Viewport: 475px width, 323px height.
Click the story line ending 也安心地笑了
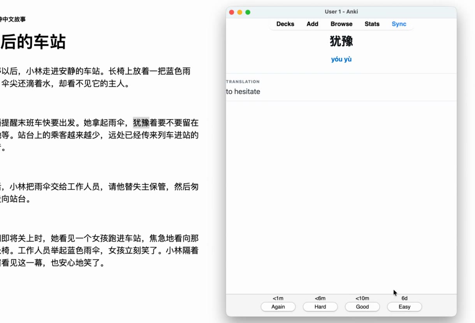[x=53, y=263]
